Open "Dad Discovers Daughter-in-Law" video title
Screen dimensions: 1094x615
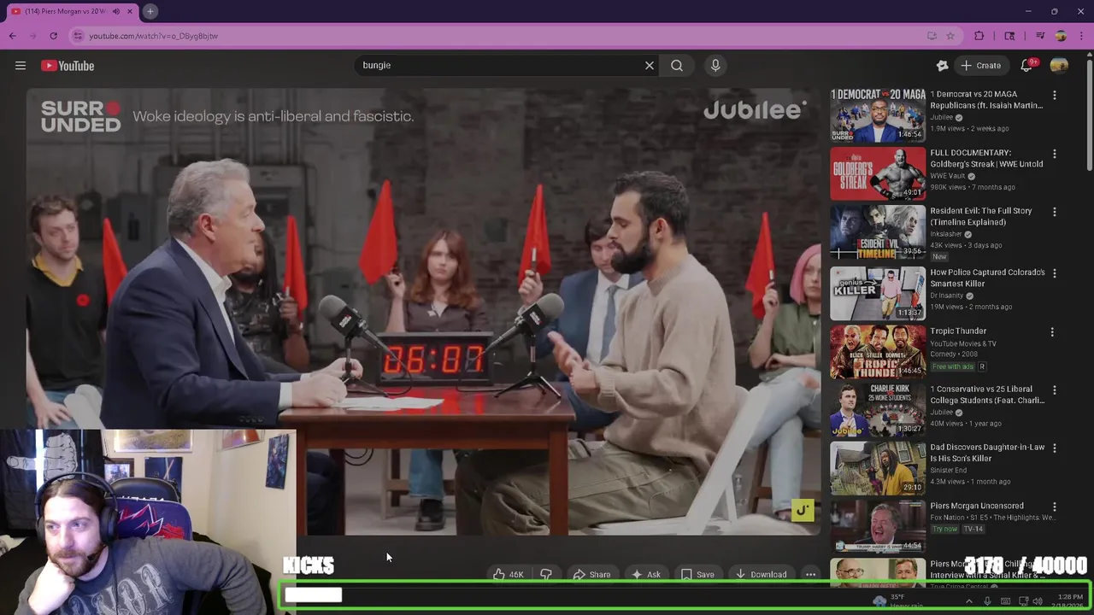987,453
